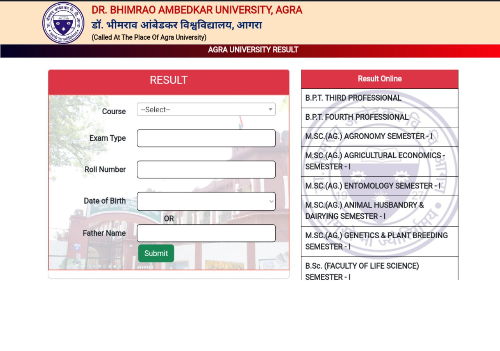The height and width of the screenshot is (351, 500).
Task: Click the Father Name input field
Action: coord(206,233)
